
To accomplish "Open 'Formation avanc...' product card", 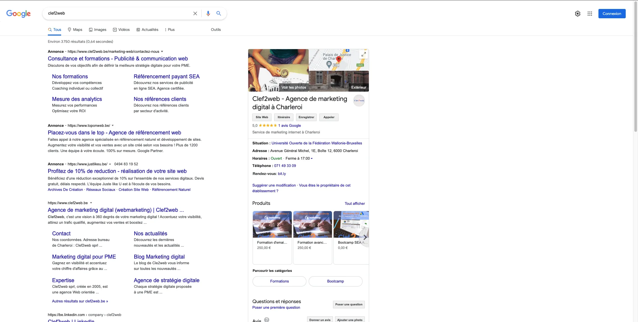I will [x=313, y=237].
